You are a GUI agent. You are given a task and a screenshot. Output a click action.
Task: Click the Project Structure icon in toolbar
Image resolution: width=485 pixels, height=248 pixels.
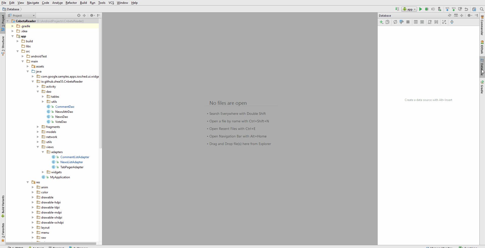tap(474, 9)
